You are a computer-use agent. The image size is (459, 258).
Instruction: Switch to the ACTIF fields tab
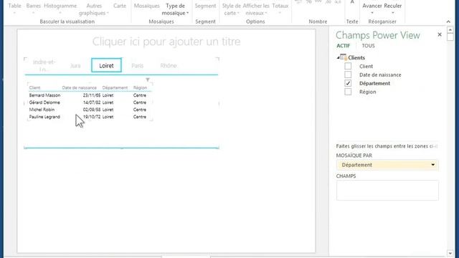(343, 46)
